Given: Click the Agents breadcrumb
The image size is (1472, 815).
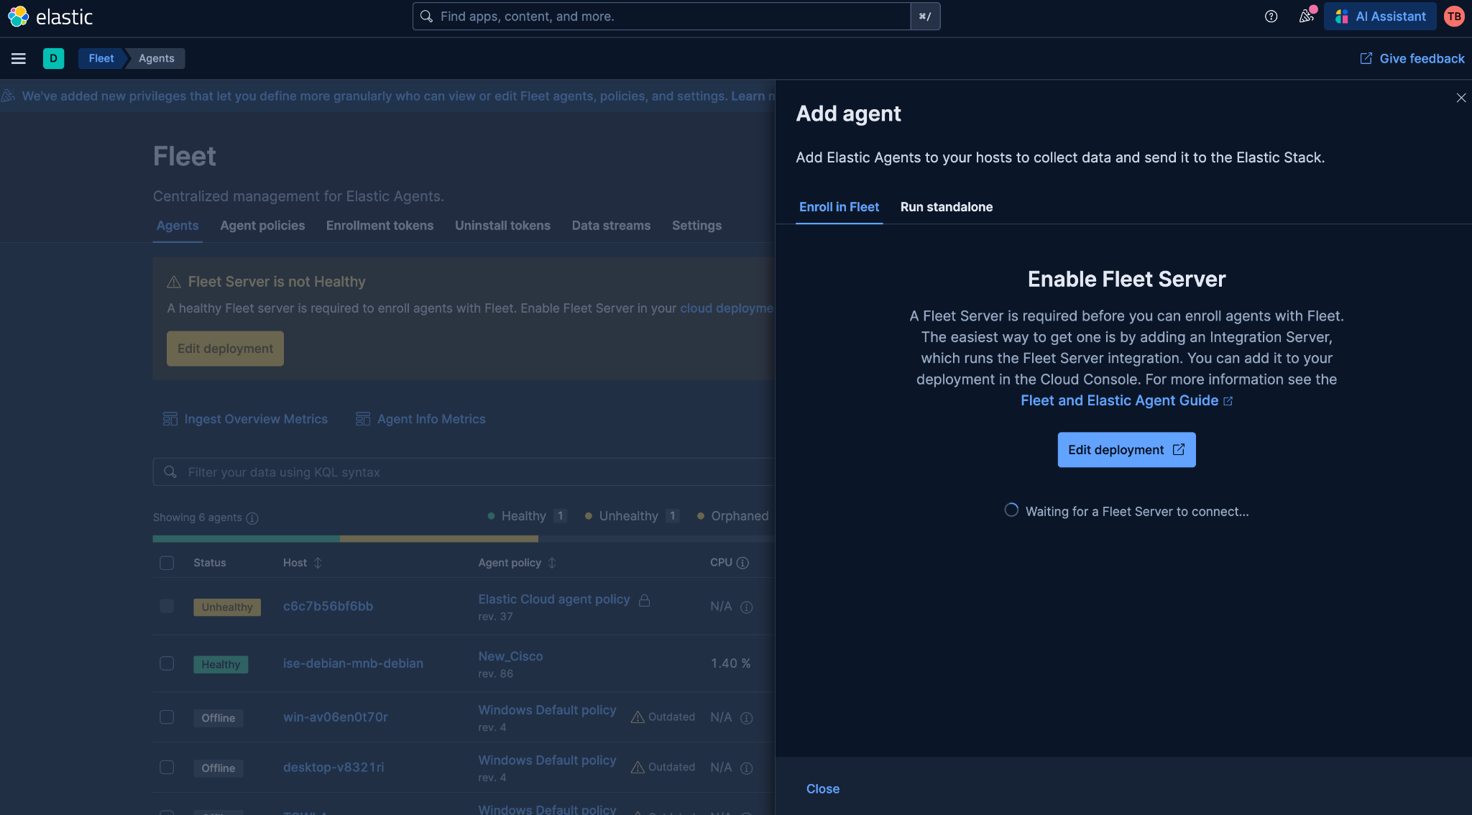Looking at the screenshot, I should tap(156, 58).
